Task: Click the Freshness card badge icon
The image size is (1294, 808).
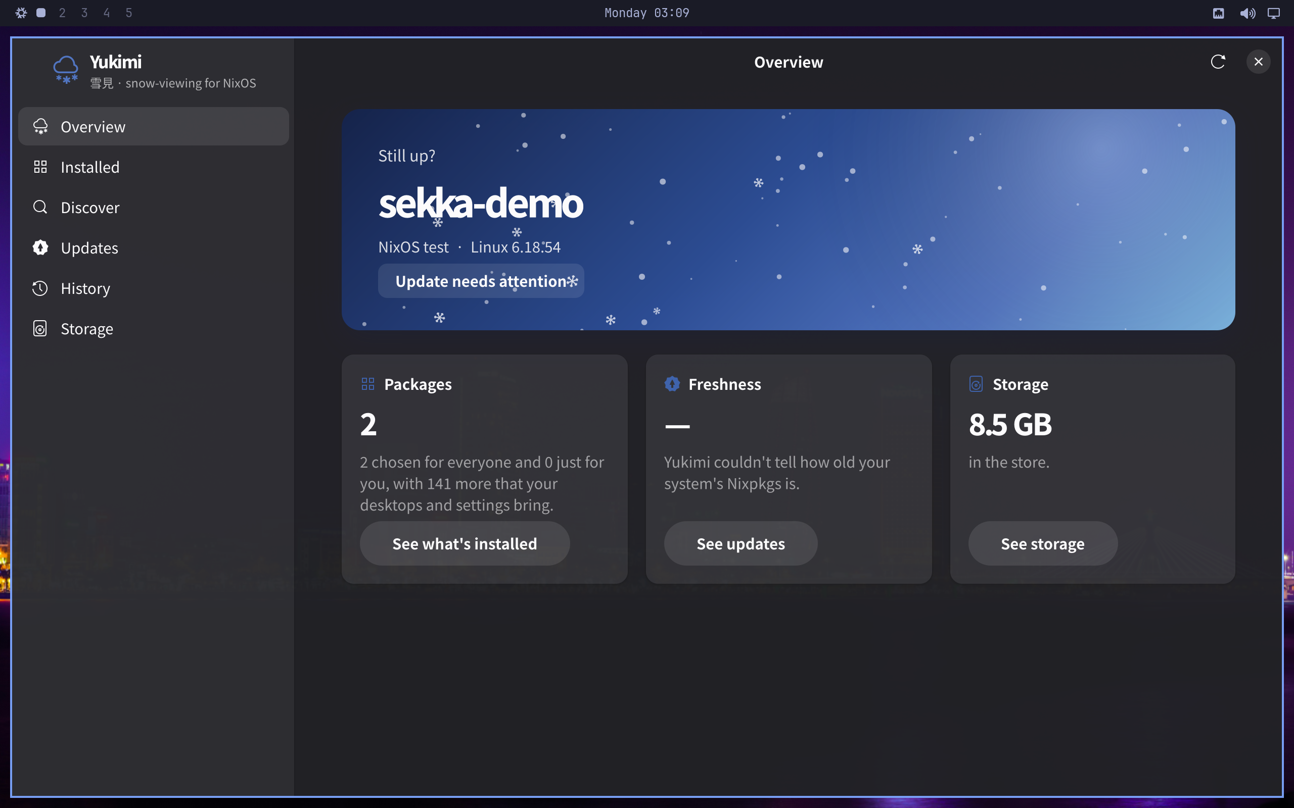Action: click(672, 384)
